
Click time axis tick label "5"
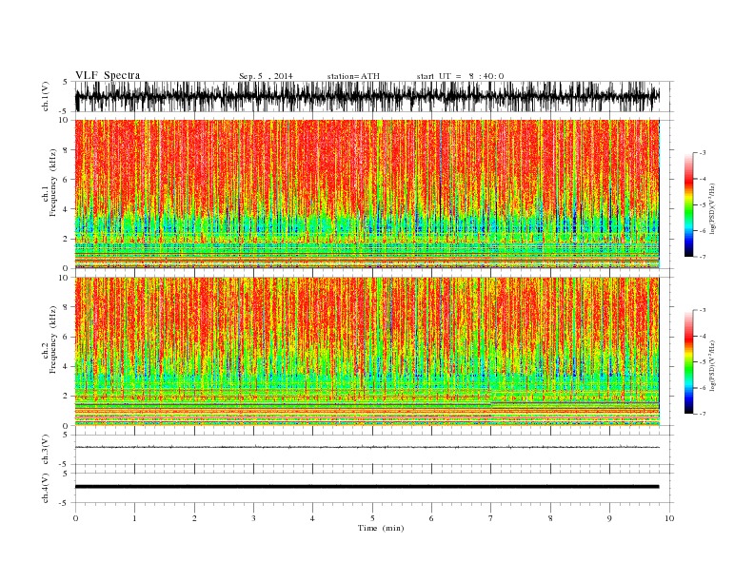[372, 518]
